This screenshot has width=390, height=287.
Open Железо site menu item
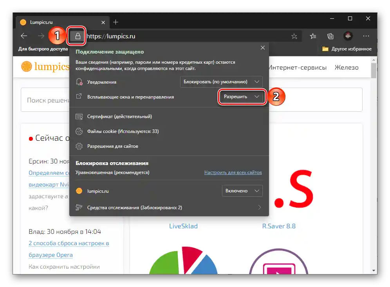347,68
